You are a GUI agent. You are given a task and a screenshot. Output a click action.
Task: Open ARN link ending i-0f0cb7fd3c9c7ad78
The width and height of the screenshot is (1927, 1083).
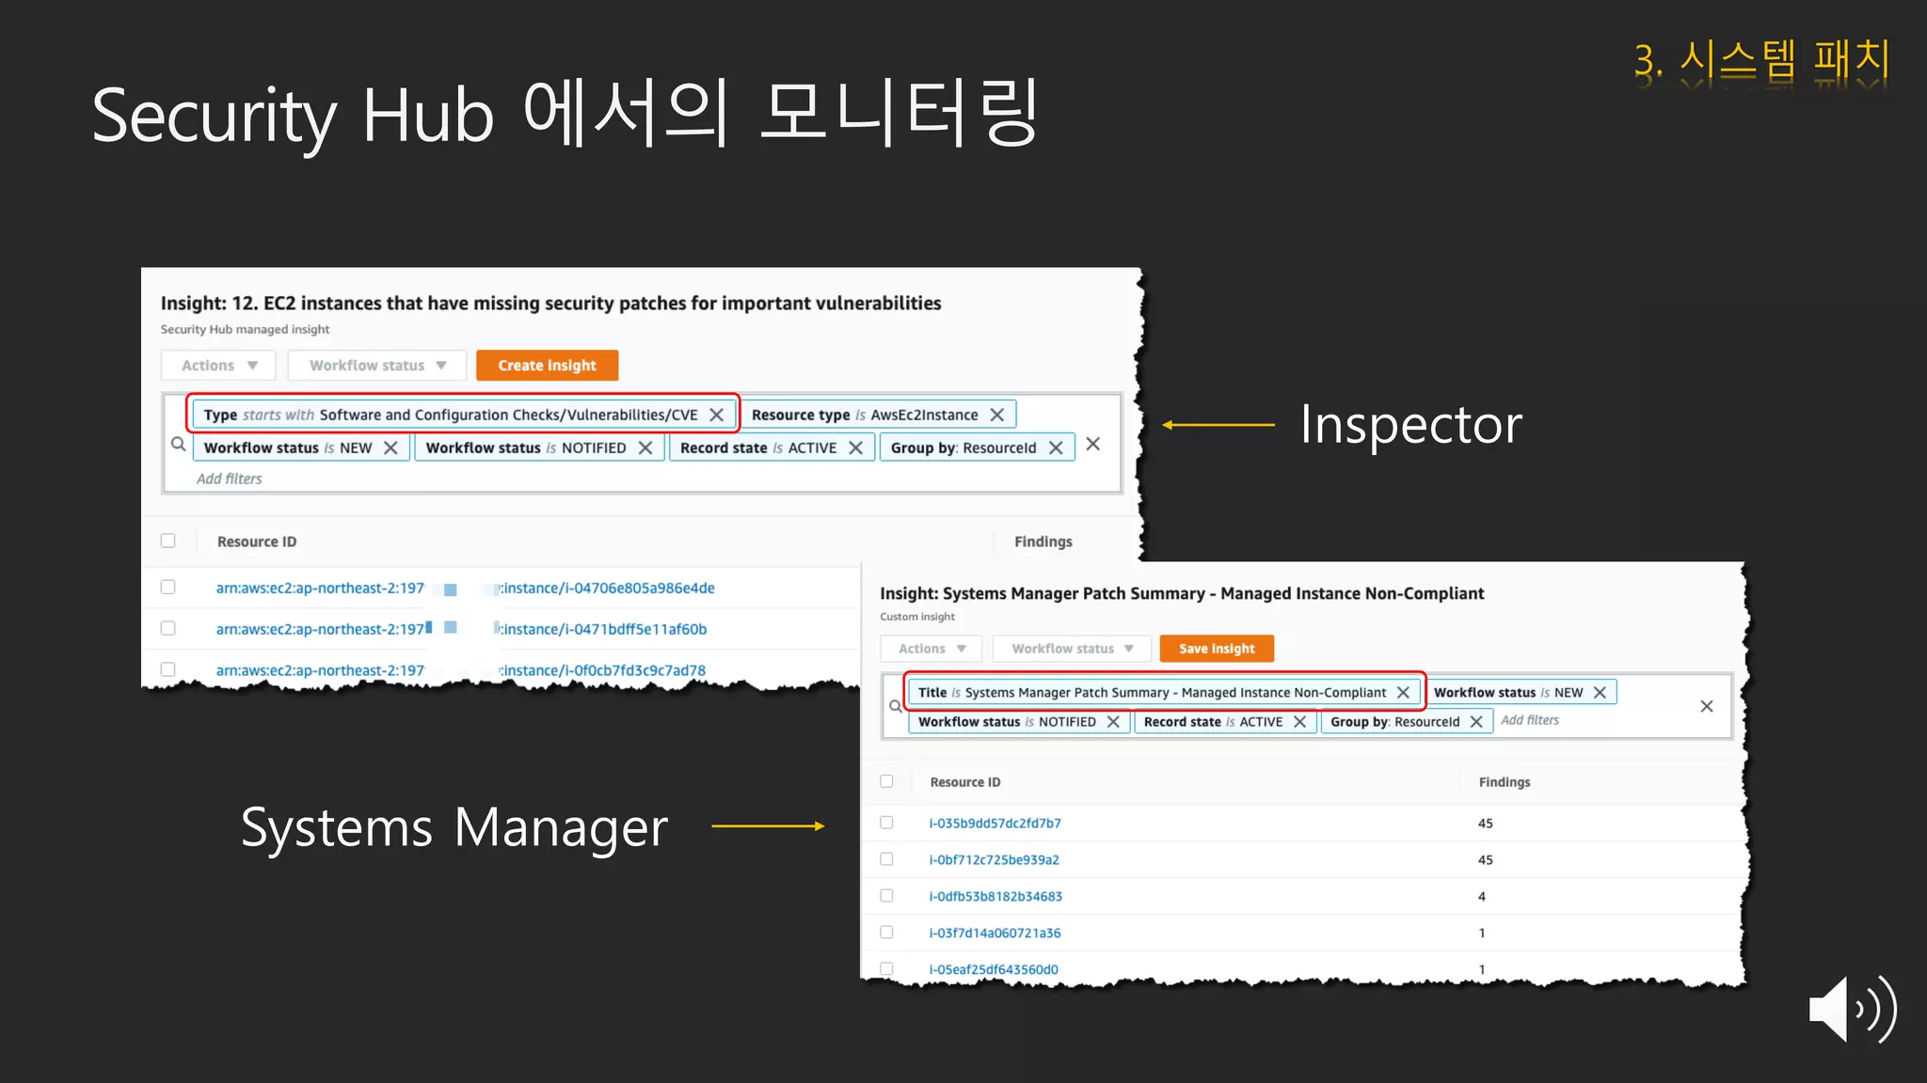461,670
